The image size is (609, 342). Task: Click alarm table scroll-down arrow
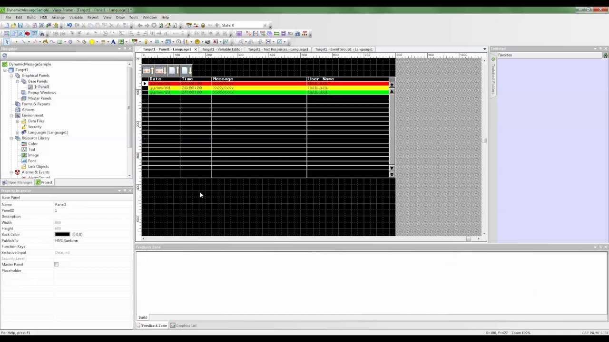pos(392,168)
